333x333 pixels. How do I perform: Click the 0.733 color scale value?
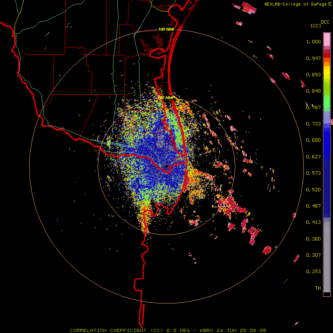click(x=313, y=124)
